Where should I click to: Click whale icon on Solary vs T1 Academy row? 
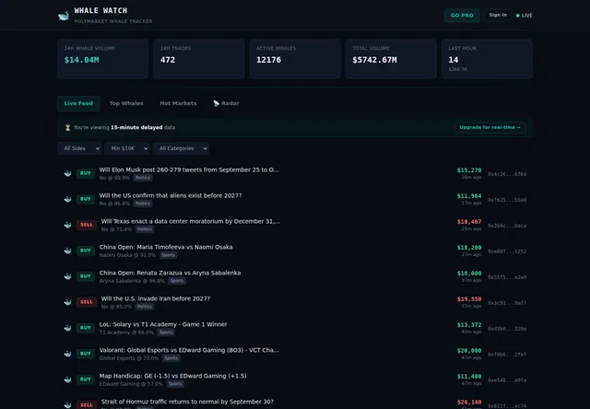coord(67,328)
